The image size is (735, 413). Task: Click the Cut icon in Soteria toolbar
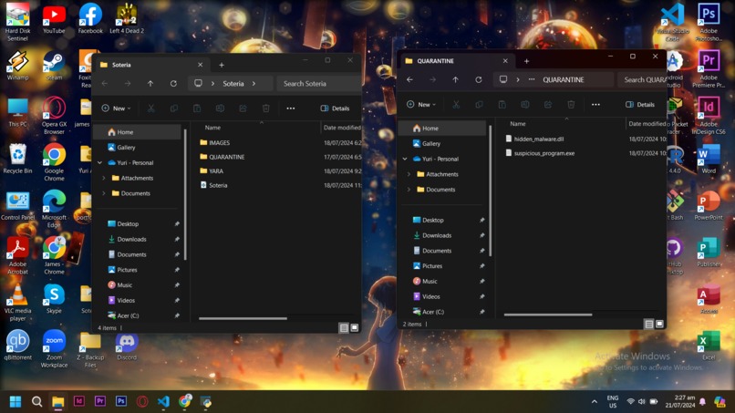pyautogui.click(x=151, y=108)
